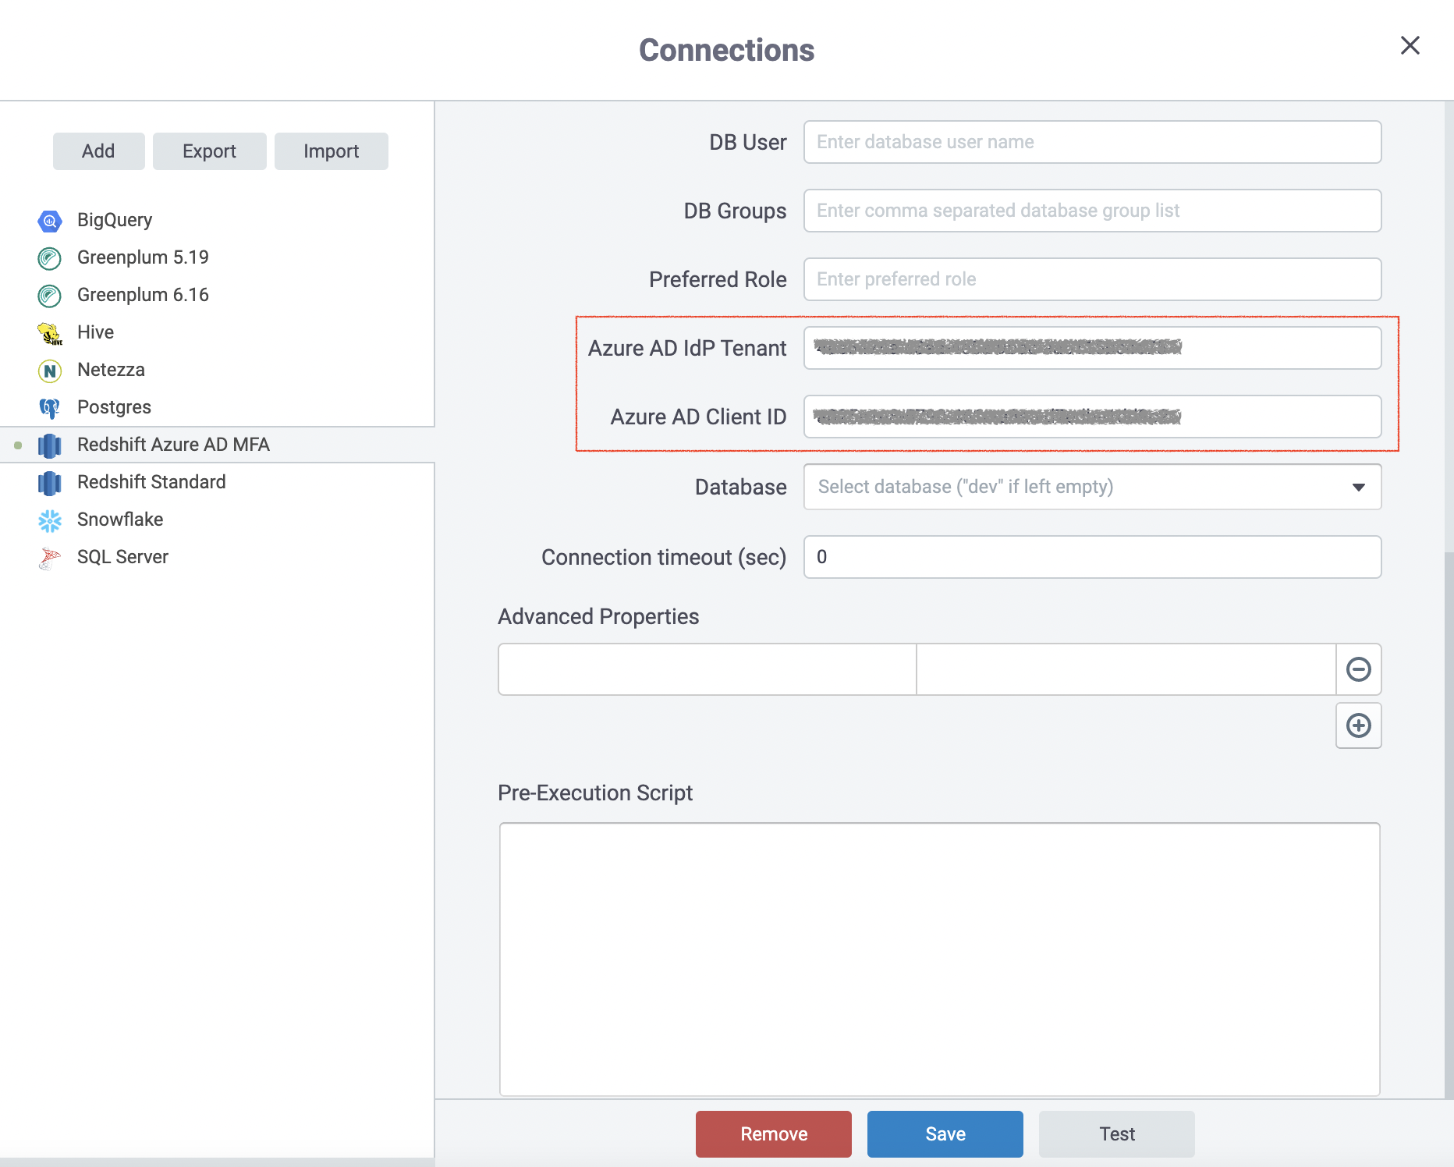Focus the DB Groups field
1454x1167 pixels.
click(1092, 211)
